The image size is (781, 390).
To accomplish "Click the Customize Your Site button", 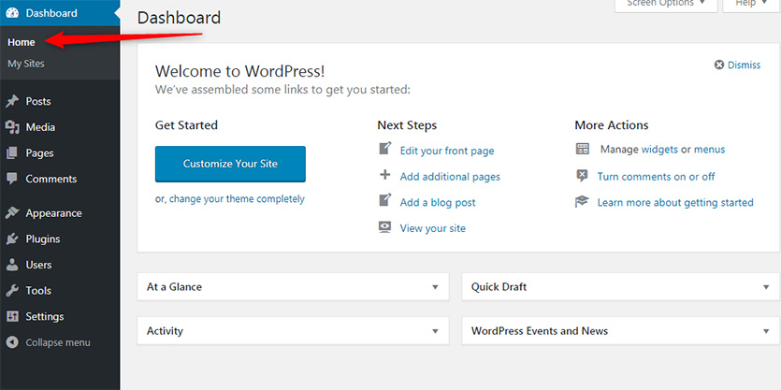I will tap(230, 164).
